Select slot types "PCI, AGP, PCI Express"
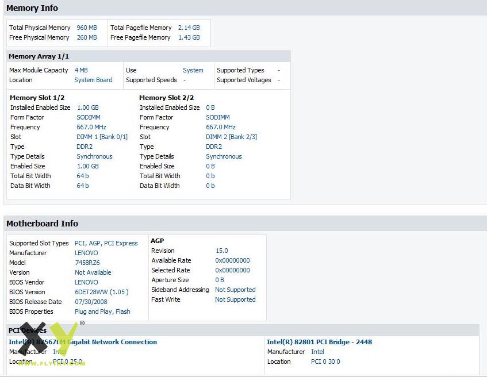The image size is (487, 377). point(106,244)
